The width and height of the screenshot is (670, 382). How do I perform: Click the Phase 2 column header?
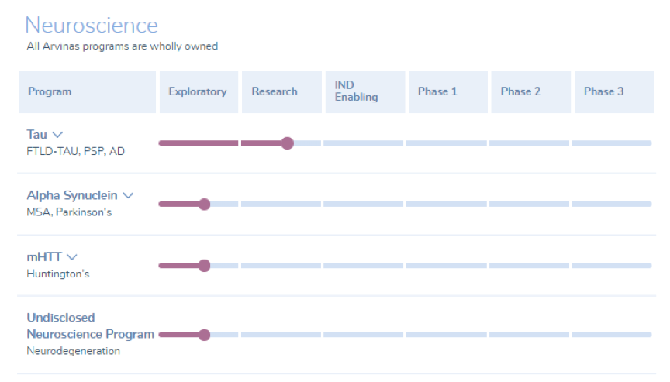[520, 91]
